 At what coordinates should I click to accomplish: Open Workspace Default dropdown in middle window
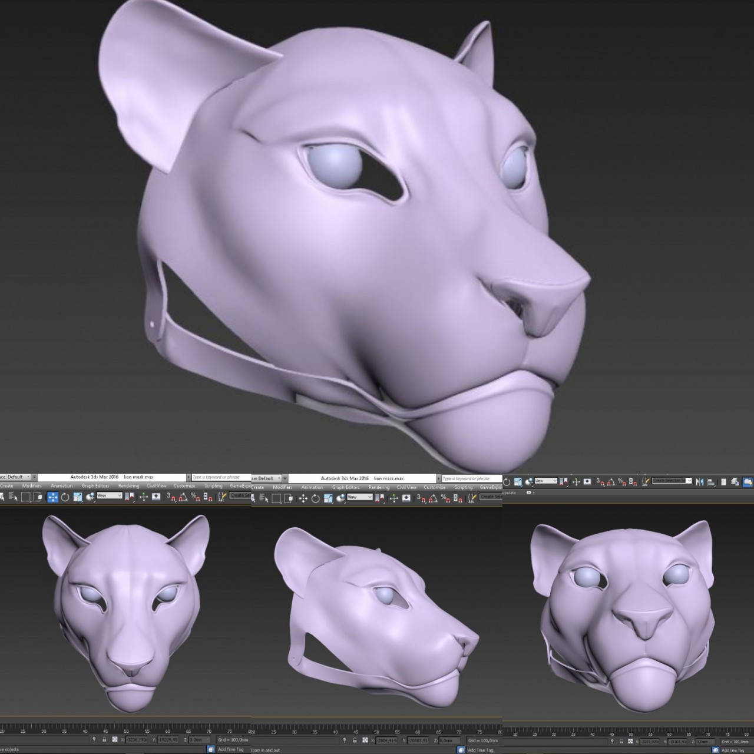coord(267,478)
